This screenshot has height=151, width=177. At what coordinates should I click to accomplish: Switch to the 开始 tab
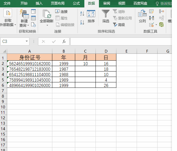click(x=24, y=3)
